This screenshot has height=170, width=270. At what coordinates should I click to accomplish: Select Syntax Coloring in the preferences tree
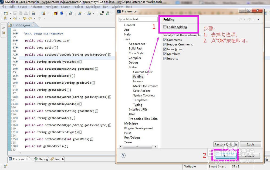point(144,95)
